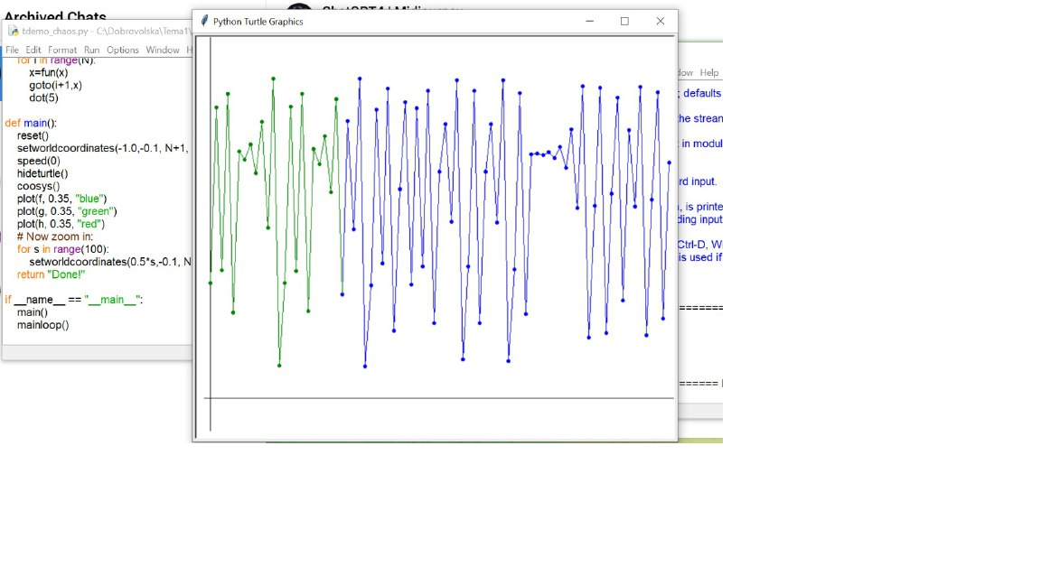Place cursor on the speed(0) code line
Image resolution: width=1041 pixels, height=585 pixels.
click(x=39, y=161)
